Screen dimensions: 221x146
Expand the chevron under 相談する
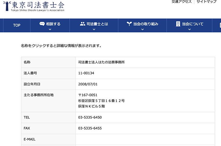[50, 29]
